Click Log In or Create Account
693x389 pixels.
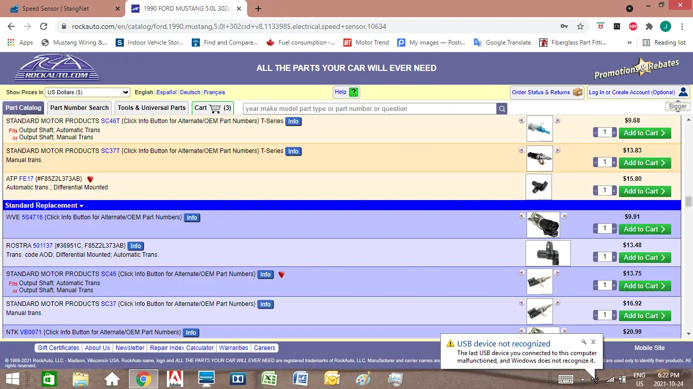tap(639, 92)
